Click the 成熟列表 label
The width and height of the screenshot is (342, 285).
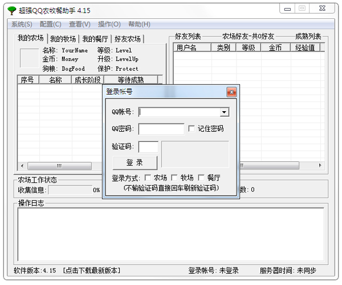[308, 36]
